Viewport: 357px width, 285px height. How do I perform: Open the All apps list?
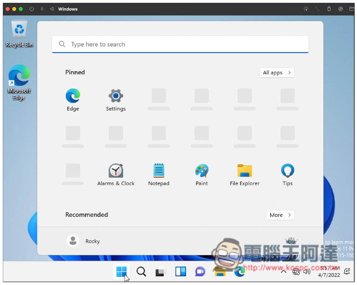[277, 72]
